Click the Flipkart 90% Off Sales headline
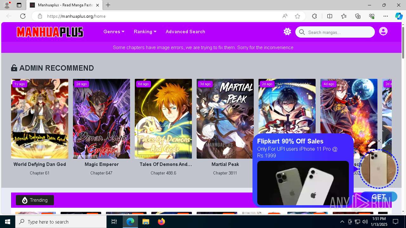406x228 pixels. pyautogui.click(x=290, y=141)
